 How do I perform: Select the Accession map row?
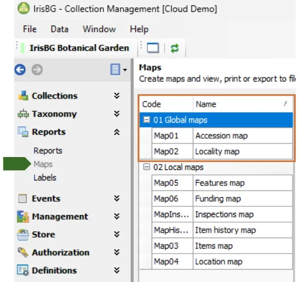222,136
